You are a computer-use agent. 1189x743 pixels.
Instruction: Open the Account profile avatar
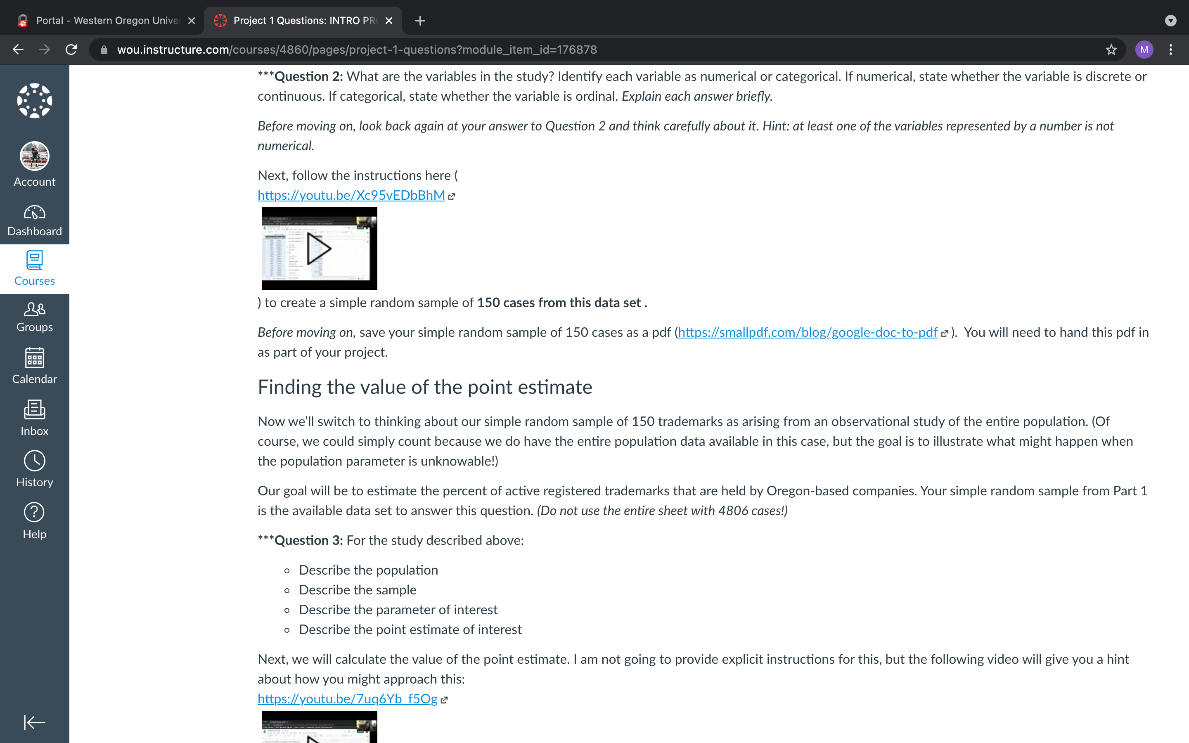pyautogui.click(x=34, y=156)
